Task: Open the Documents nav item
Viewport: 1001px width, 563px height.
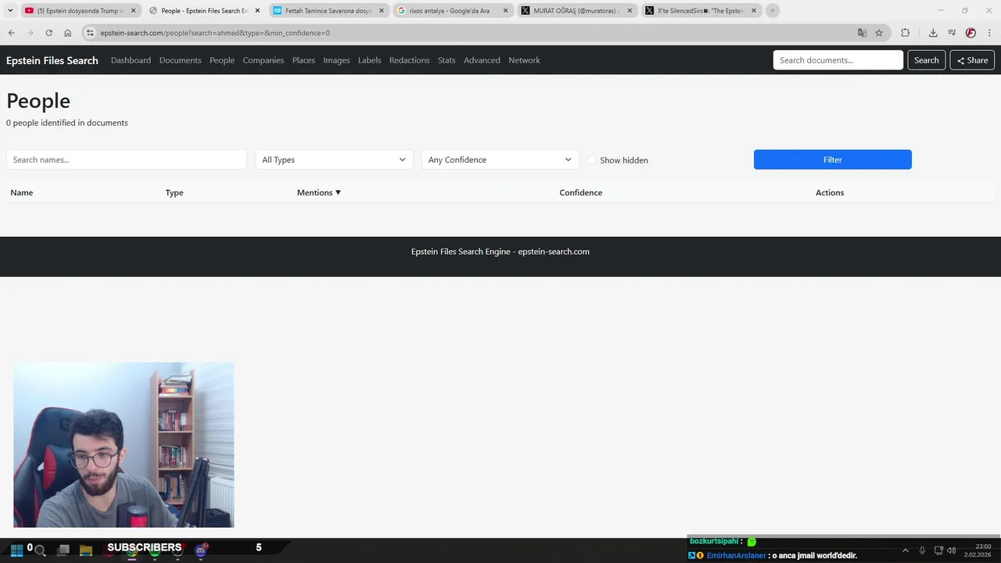Action: coord(180,60)
